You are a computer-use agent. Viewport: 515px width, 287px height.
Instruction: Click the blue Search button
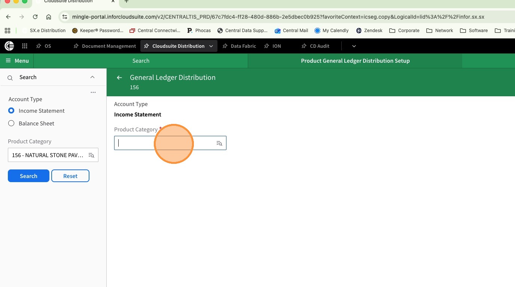click(28, 176)
